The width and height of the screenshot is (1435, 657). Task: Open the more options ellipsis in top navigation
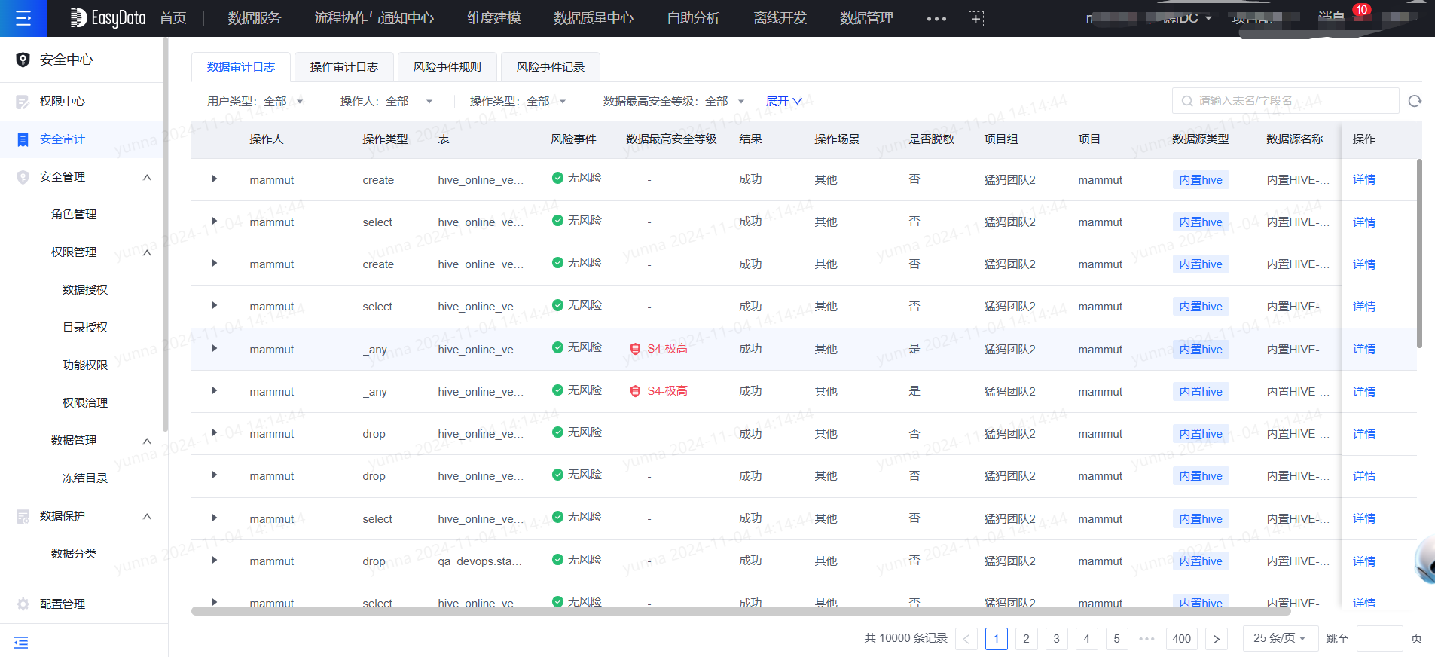point(936,19)
